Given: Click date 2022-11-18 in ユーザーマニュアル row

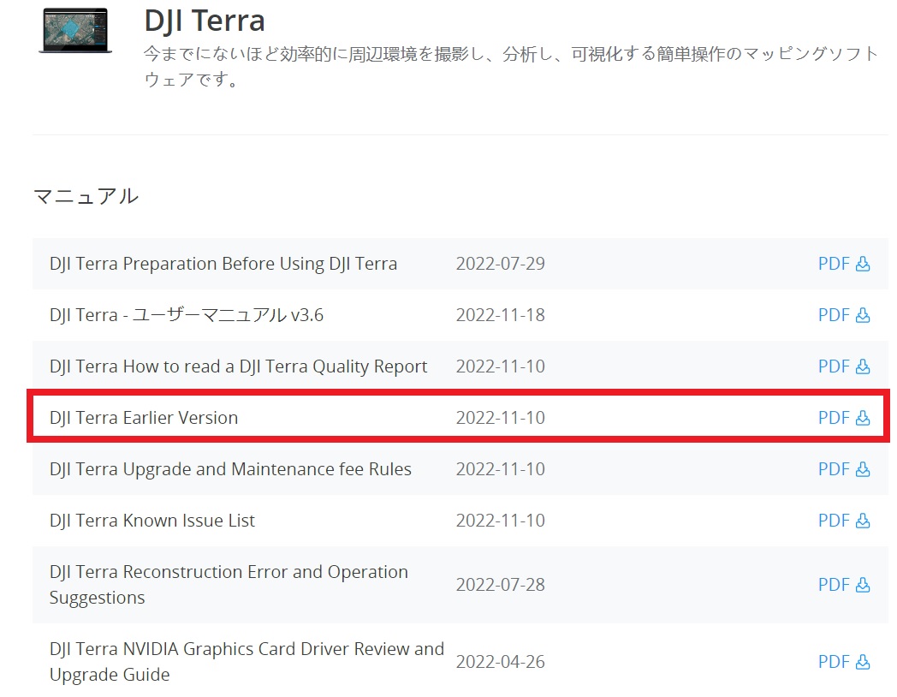Looking at the screenshot, I should click(501, 315).
